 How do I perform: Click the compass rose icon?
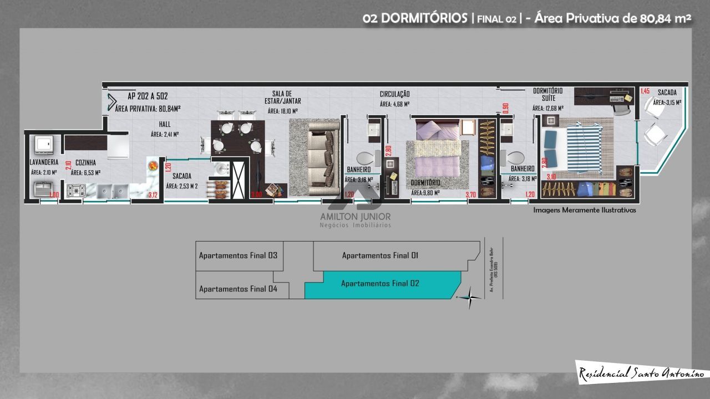click(x=470, y=298)
